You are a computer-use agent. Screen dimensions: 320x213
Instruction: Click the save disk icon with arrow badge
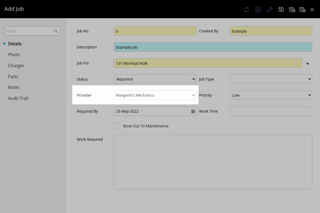(292, 9)
